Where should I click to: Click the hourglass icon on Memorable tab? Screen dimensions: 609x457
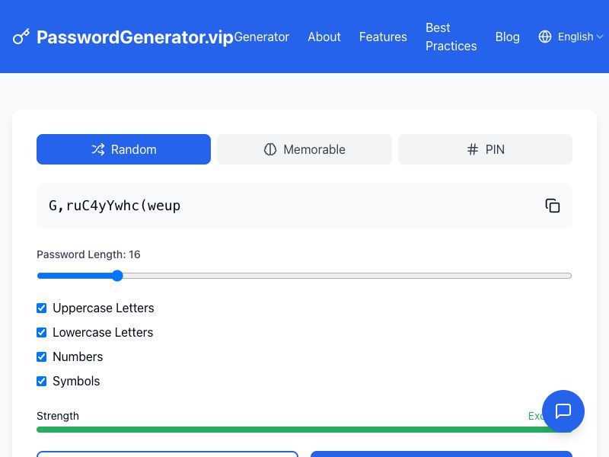[271, 149]
